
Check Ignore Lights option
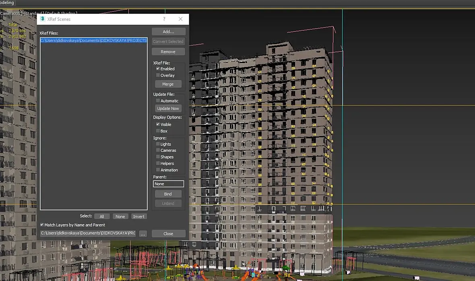click(x=158, y=144)
